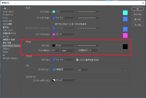146x98 pixels.
Task: Click the black grid color swatch
Action: [125, 47]
